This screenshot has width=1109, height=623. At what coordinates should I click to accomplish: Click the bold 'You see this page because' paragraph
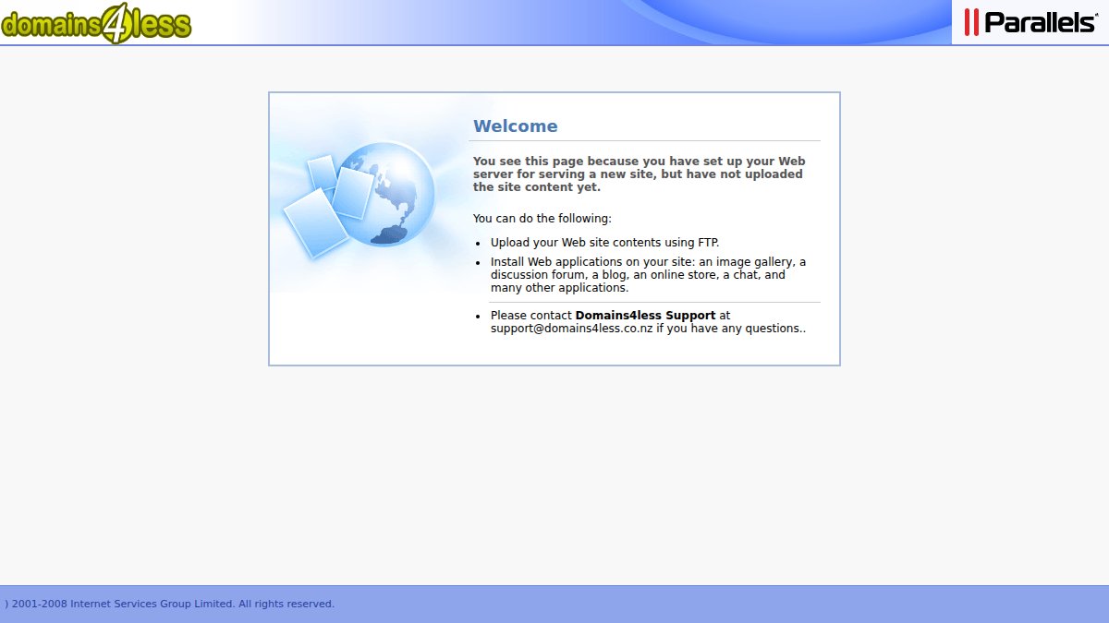pyautogui.click(x=640, y=174)
